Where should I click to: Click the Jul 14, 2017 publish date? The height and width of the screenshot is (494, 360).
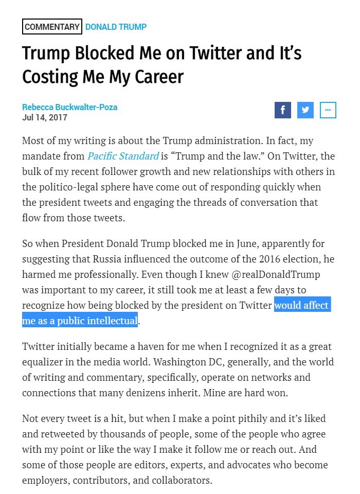45,117
